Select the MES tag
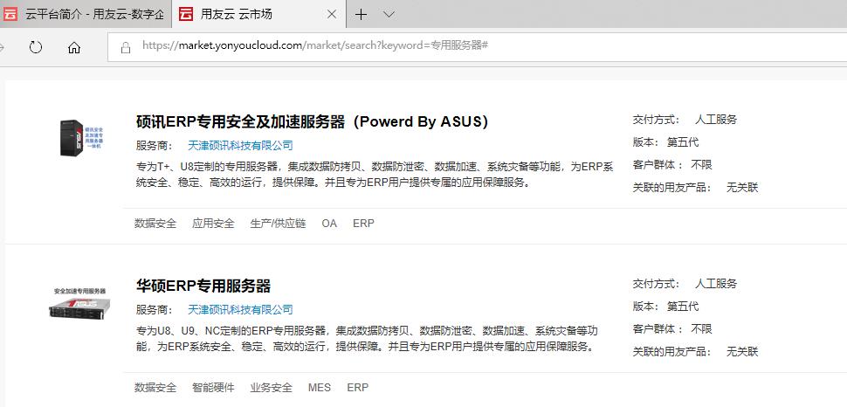This screenshot has height=407, width=847. click(x=320, y=388)
